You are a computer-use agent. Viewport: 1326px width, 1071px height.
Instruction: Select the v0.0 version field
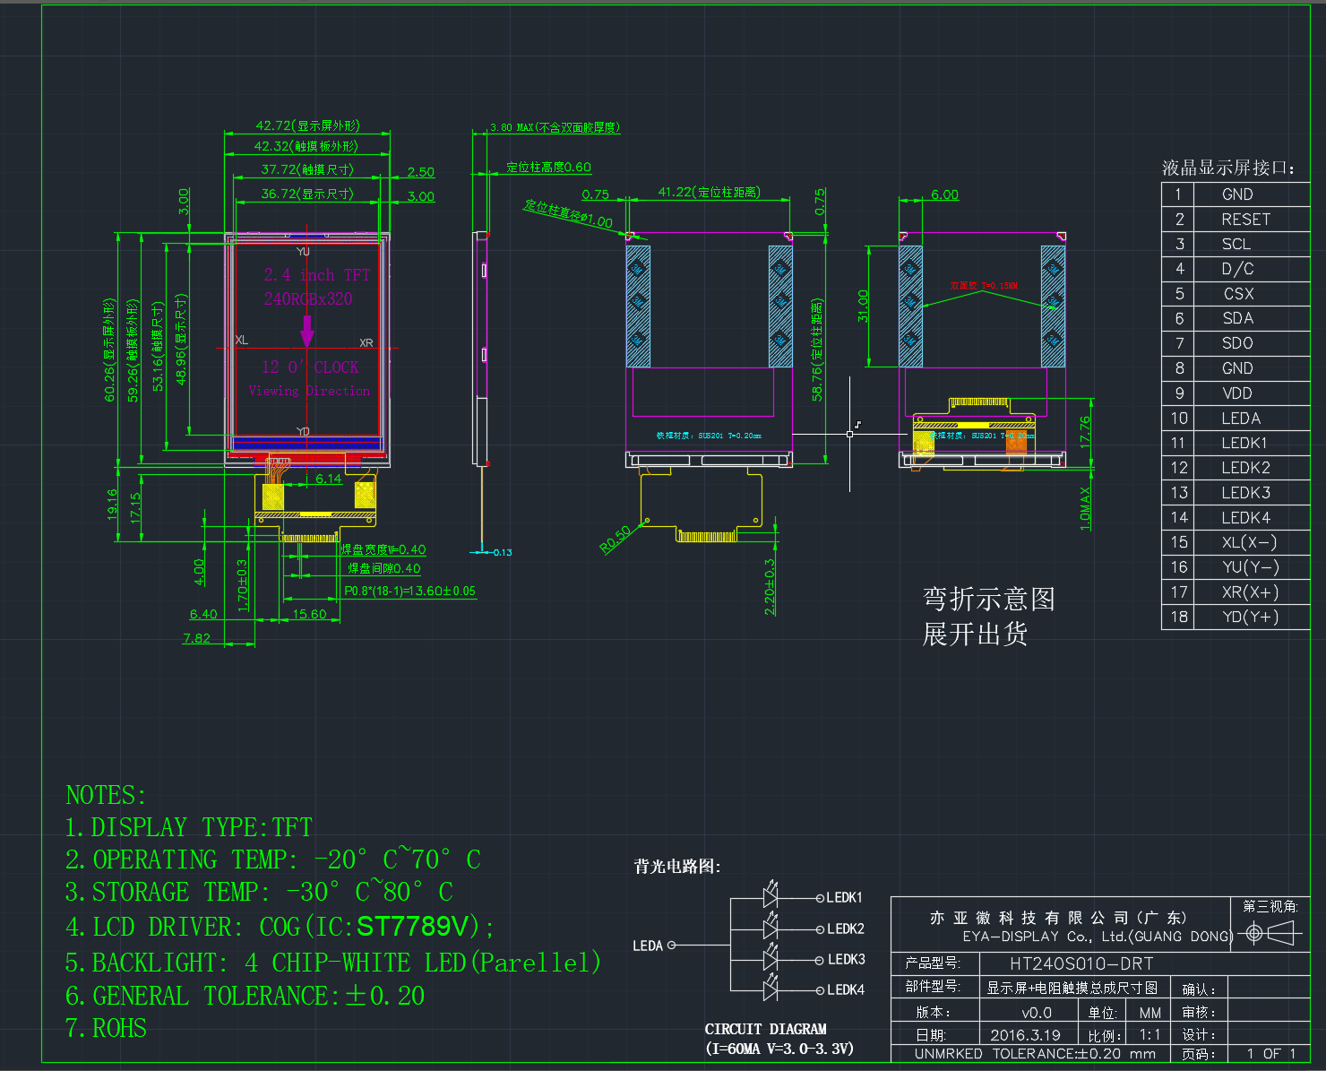point(1037,1013)
